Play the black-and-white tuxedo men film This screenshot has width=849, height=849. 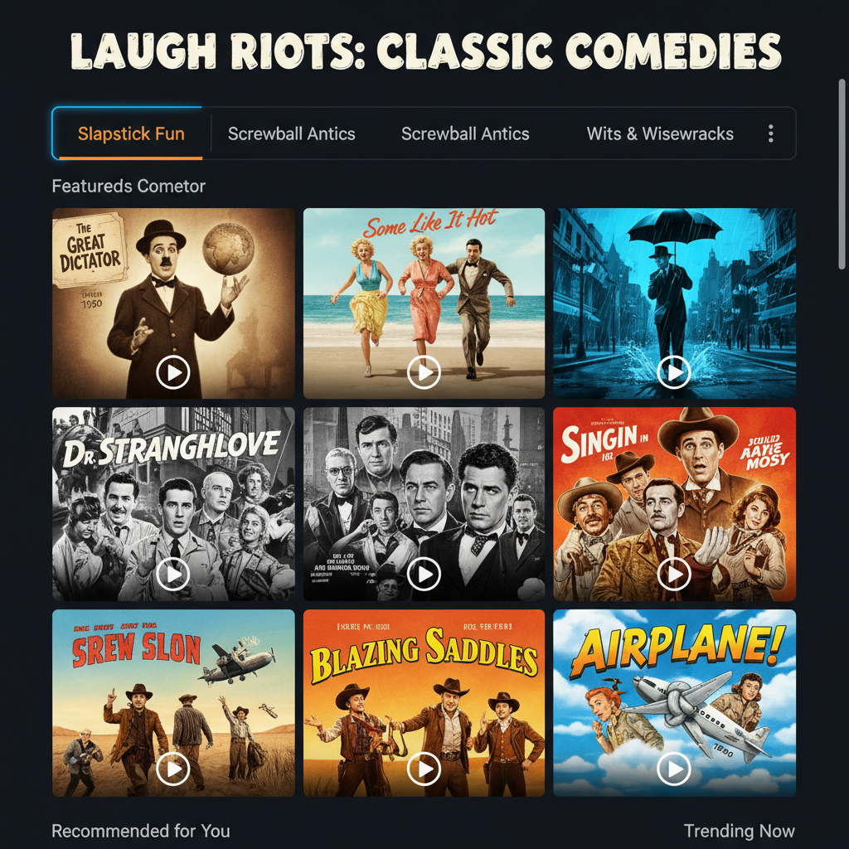[x=424, y=574]
